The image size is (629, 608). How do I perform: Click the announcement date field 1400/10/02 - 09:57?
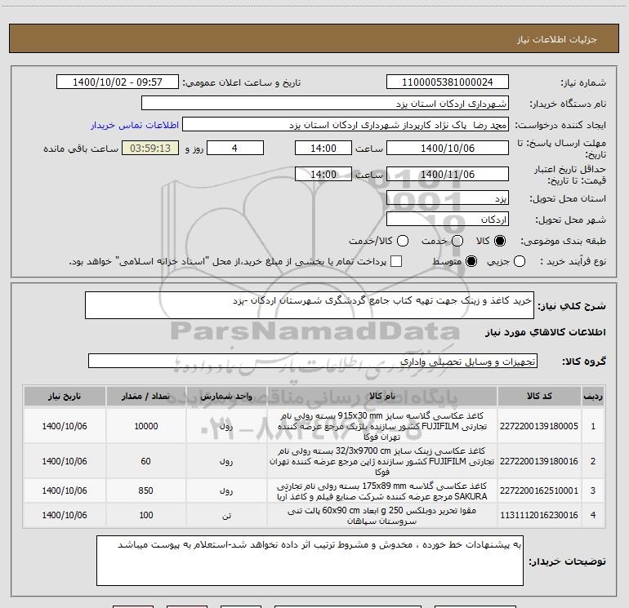pos(118,82)
